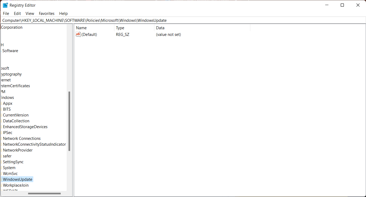Select the Network Connections key
The height and width of the screenshot is (197, 366).
pyautogui.click(x=22, y=139)
